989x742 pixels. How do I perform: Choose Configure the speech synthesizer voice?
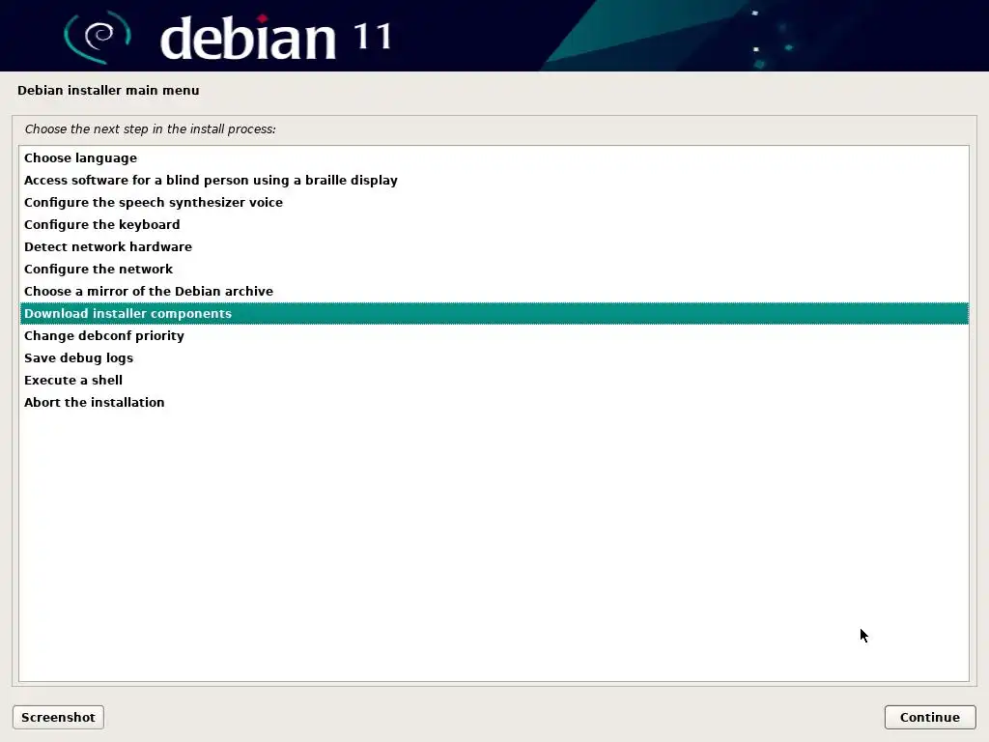(x=494, y=202)
